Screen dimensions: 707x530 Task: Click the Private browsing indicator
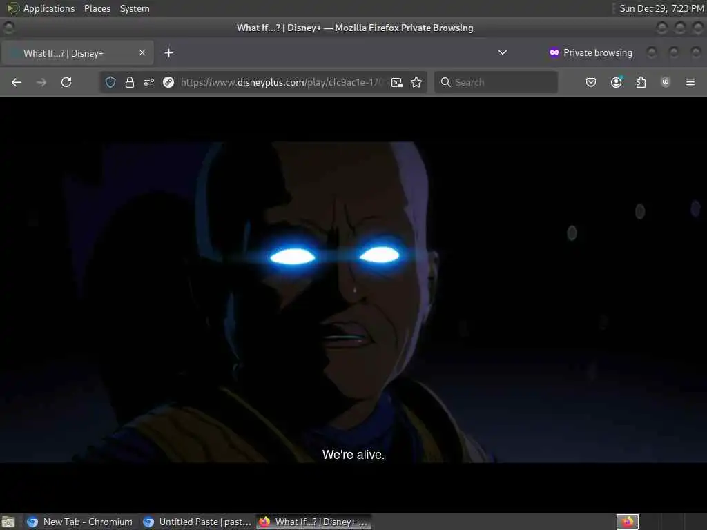pos(591,52)
